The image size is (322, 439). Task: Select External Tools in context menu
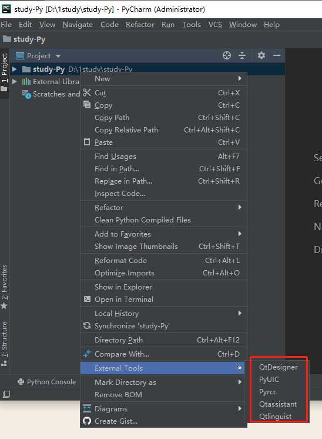click(x=162, y=368)
